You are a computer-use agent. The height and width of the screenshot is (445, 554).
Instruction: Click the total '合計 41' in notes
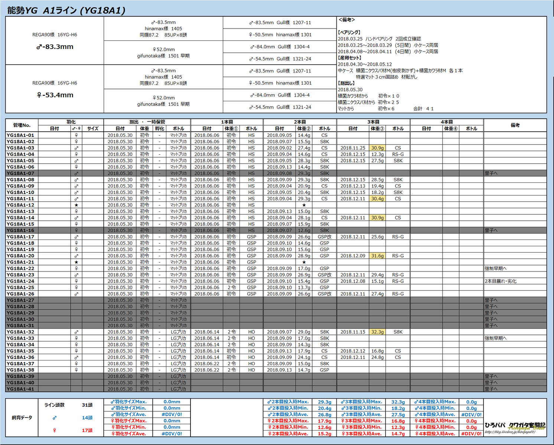pos(423,109)
